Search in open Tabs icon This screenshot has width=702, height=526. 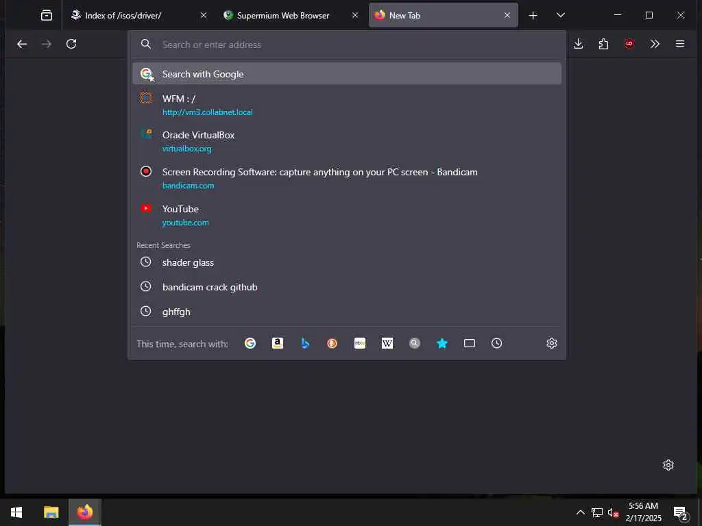coord(469,343)
